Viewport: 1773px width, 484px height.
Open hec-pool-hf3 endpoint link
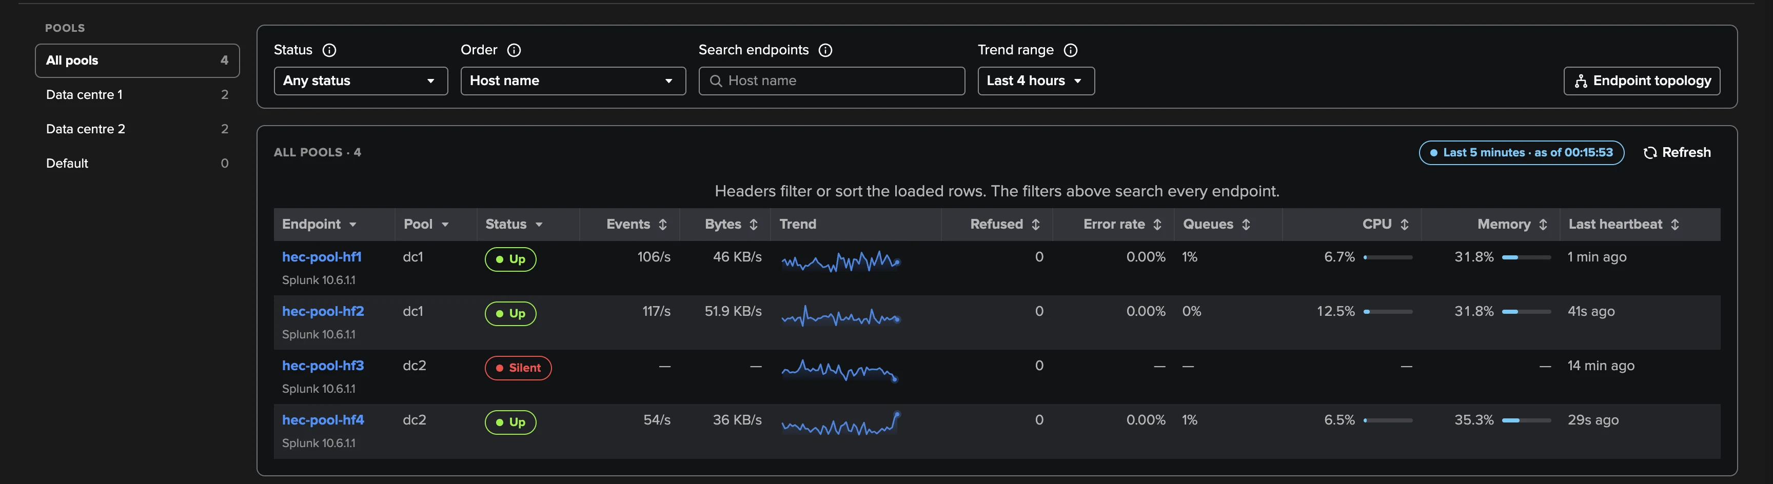323,366
